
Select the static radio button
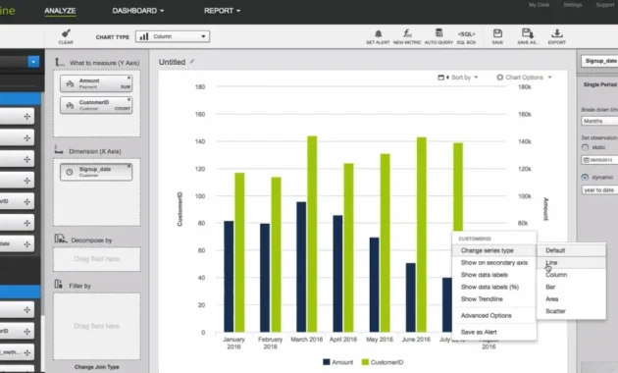point(585,147)
